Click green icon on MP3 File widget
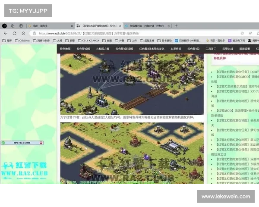The image size is (259, 207). pos(3,143)
